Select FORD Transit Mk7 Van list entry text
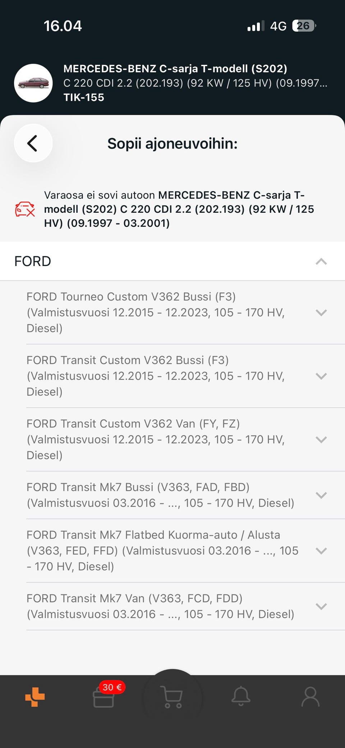Image resolution: width=345 pixels, height=748 pixels. (160, 606)
